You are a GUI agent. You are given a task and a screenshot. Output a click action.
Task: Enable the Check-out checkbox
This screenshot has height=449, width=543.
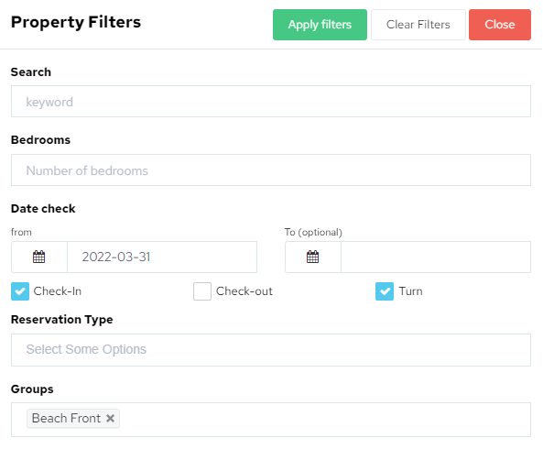(202, 291)
